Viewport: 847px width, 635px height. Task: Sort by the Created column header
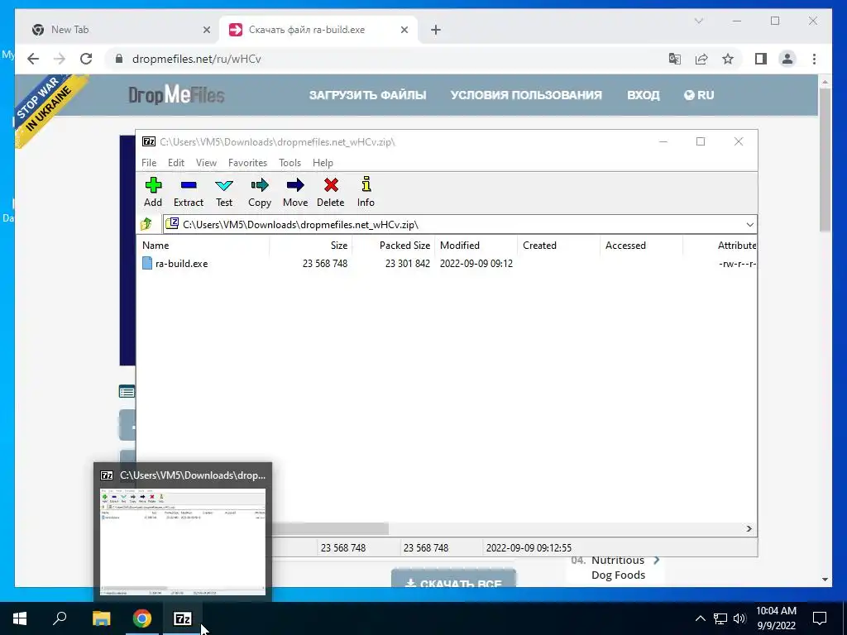point(558,245)
